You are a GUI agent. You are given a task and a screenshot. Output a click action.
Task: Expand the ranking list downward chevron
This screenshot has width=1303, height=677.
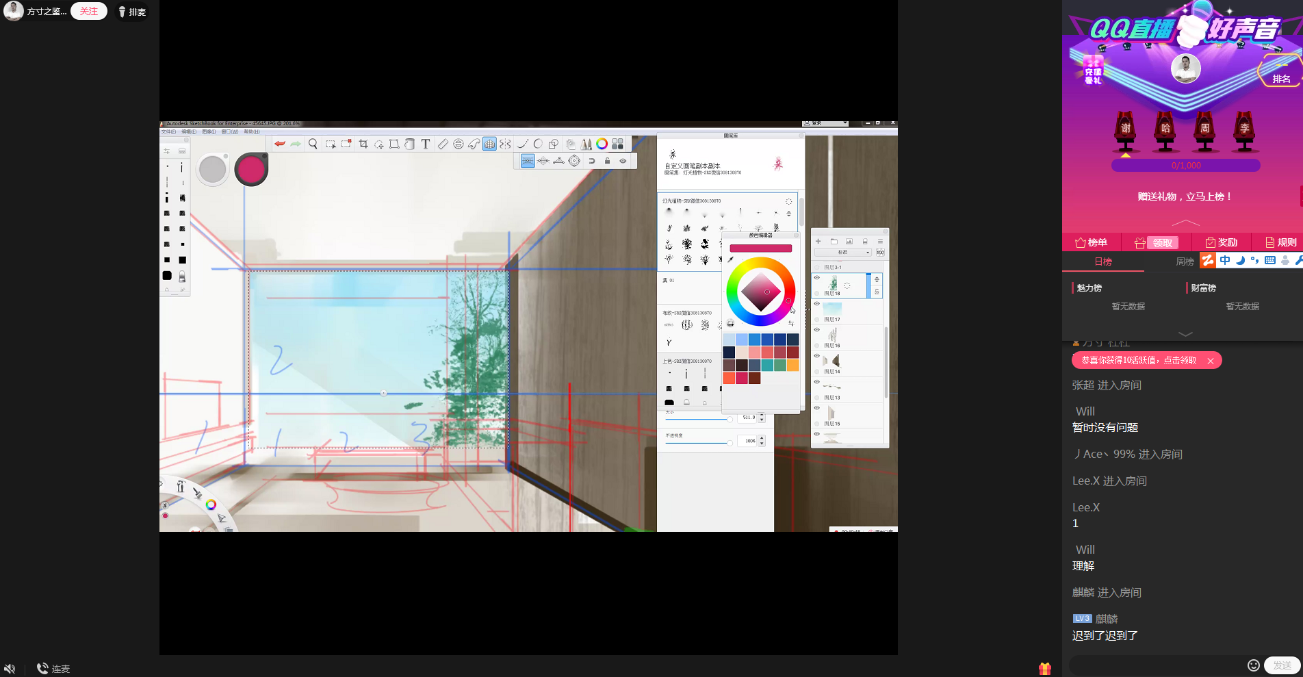[1185, 334]
